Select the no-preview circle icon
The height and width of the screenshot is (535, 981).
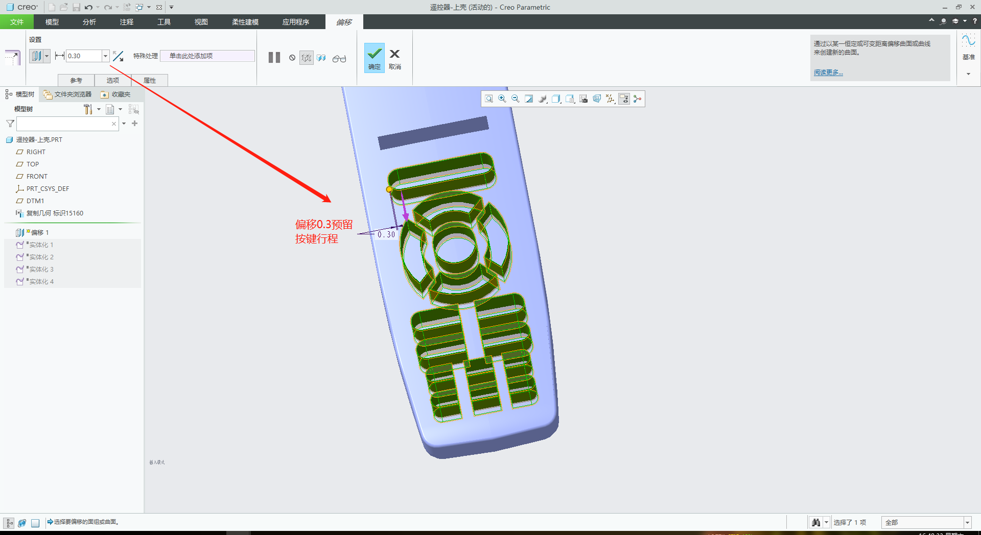[x=292, y=58]
